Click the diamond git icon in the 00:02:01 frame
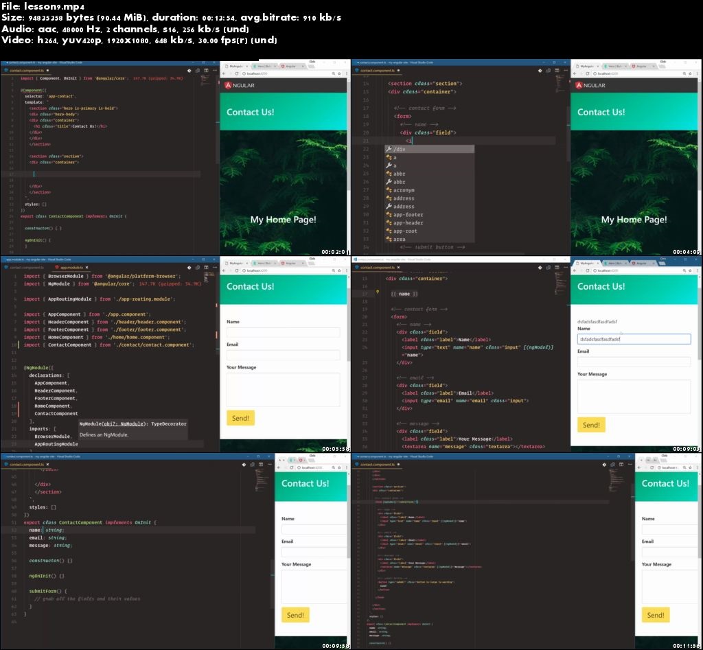Image resolution: width=703 pixels, height=650 pixels. [x=189, y=71]
